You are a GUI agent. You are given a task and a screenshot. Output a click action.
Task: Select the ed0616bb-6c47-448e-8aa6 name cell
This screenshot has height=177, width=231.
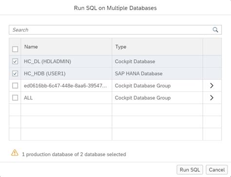[66, 86]
